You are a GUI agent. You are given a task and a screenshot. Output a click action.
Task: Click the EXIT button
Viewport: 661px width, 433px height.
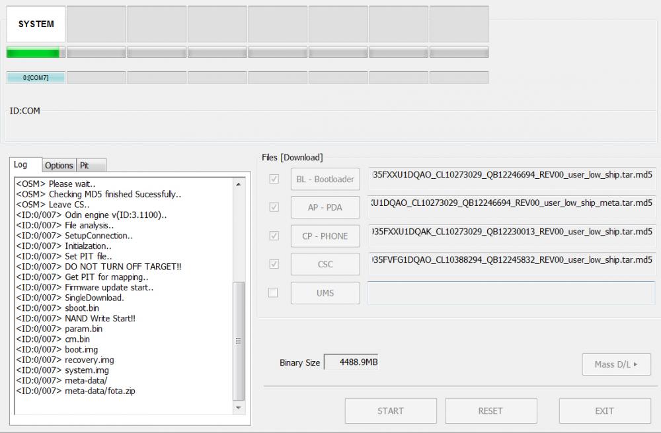click(x=604, y=411)
